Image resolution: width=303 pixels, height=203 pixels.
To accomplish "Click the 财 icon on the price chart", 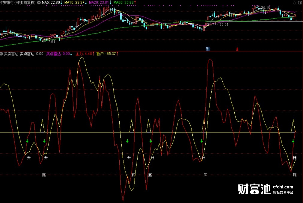I will (207, 49).
